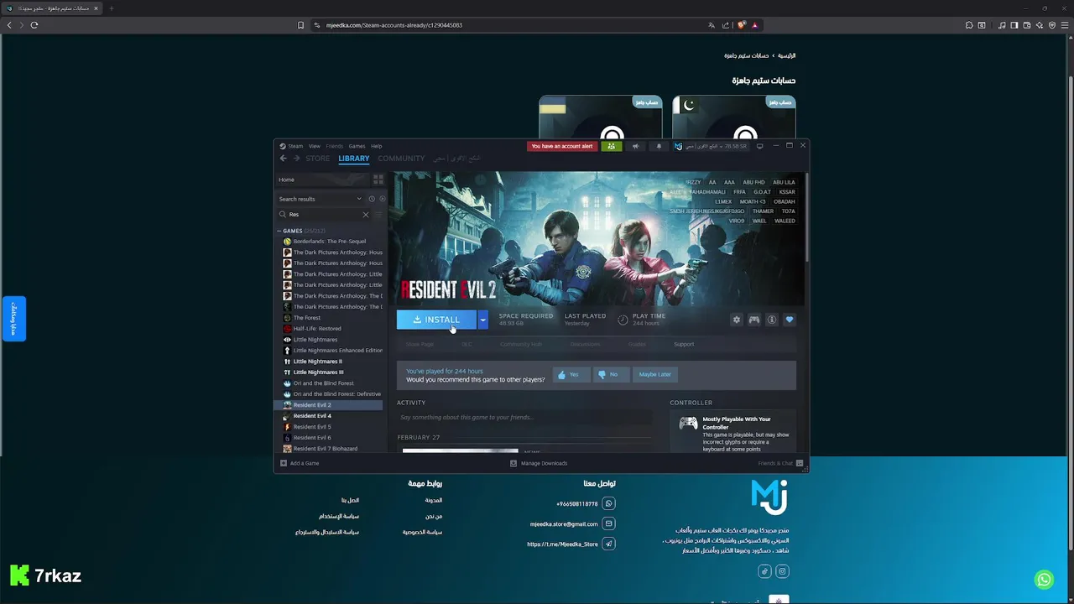Click the account alert red banner

(562, 146)
